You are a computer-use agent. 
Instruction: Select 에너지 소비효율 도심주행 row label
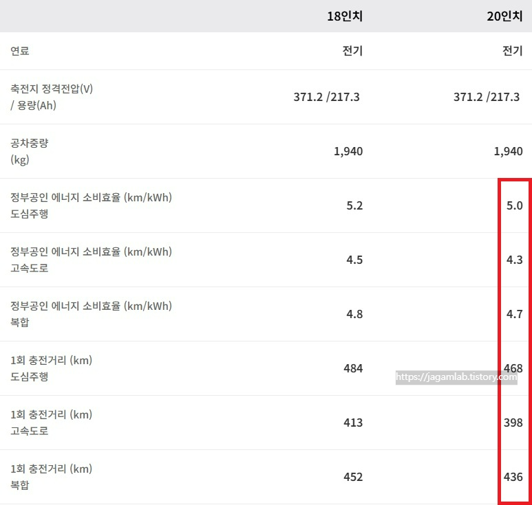click(x=92, y=205)
